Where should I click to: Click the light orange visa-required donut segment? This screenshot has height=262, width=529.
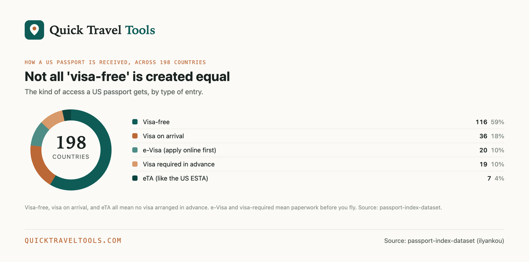pos(52,118)
